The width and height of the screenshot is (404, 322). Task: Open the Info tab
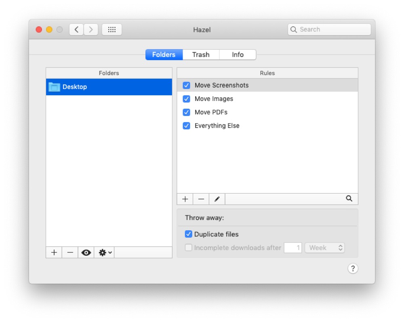click(238, 55)
